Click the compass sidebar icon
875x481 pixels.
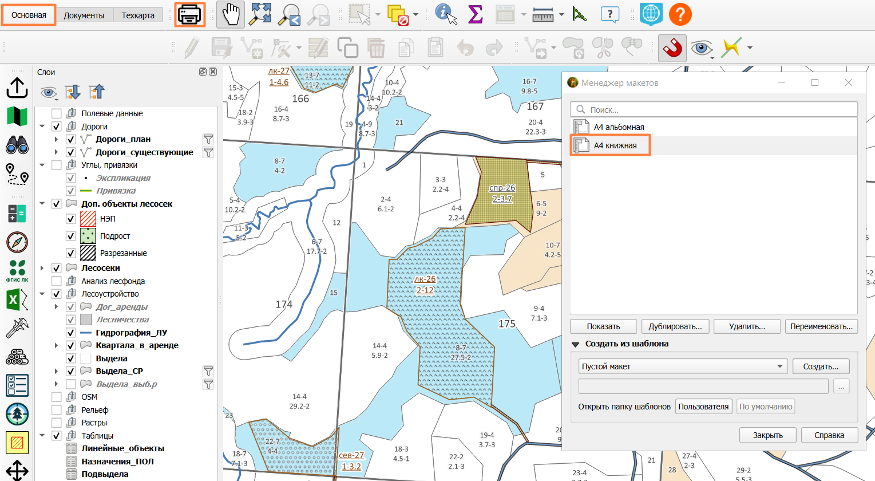[17, 242]
